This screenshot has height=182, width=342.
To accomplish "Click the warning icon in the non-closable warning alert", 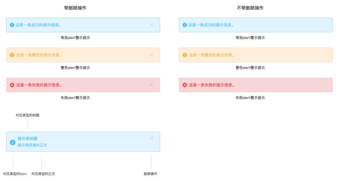I will pyautogui.click(x=185, y=55).
